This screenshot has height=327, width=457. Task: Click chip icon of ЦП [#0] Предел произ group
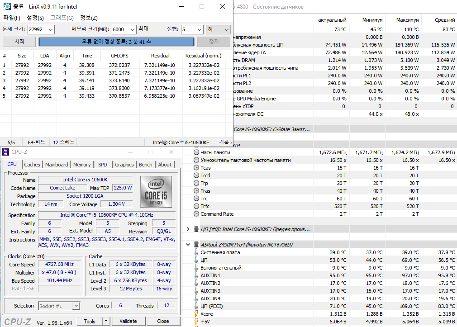[x=196, y=229]
